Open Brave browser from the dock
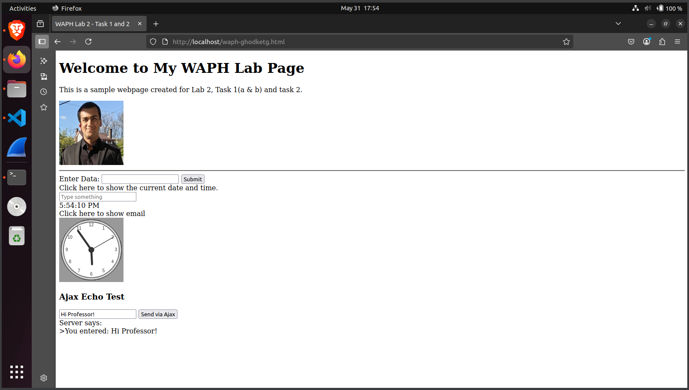689x390 pixels. (x=17, y=30)
